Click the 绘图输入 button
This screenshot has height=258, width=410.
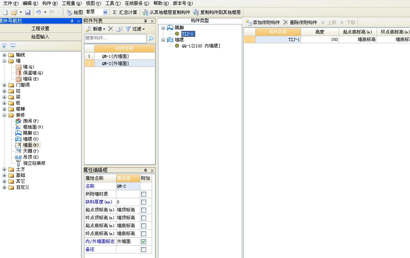point(41,37)
